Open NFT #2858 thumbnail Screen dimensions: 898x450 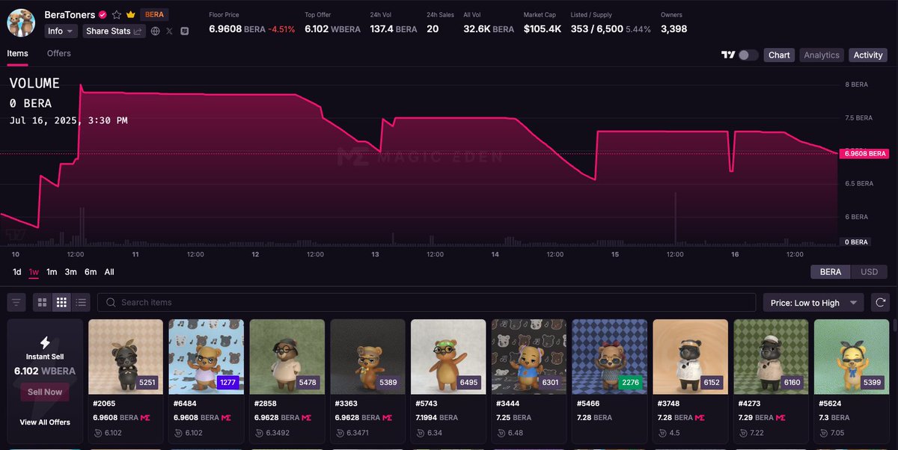[x=287, y=357]
